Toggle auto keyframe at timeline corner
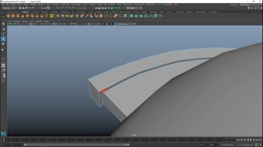Screen dimensions: 263x147 (256, 145)
